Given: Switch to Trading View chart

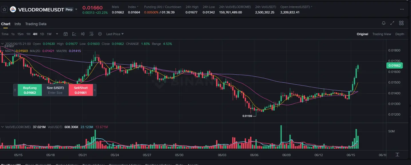Looking at the screenshot, I should click(x=382, y=34).
